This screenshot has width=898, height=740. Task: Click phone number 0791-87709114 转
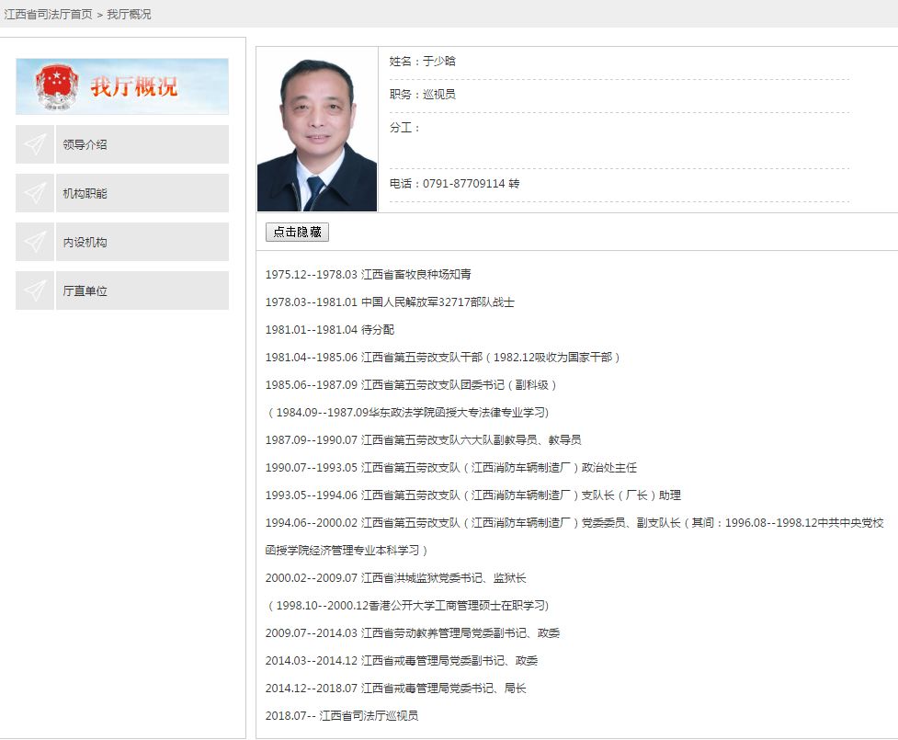[471, 183]
